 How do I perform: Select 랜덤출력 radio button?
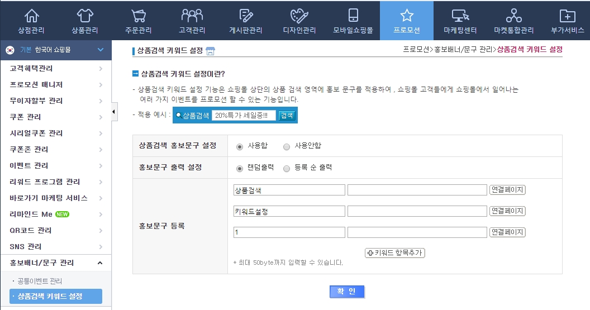[240, 168]
